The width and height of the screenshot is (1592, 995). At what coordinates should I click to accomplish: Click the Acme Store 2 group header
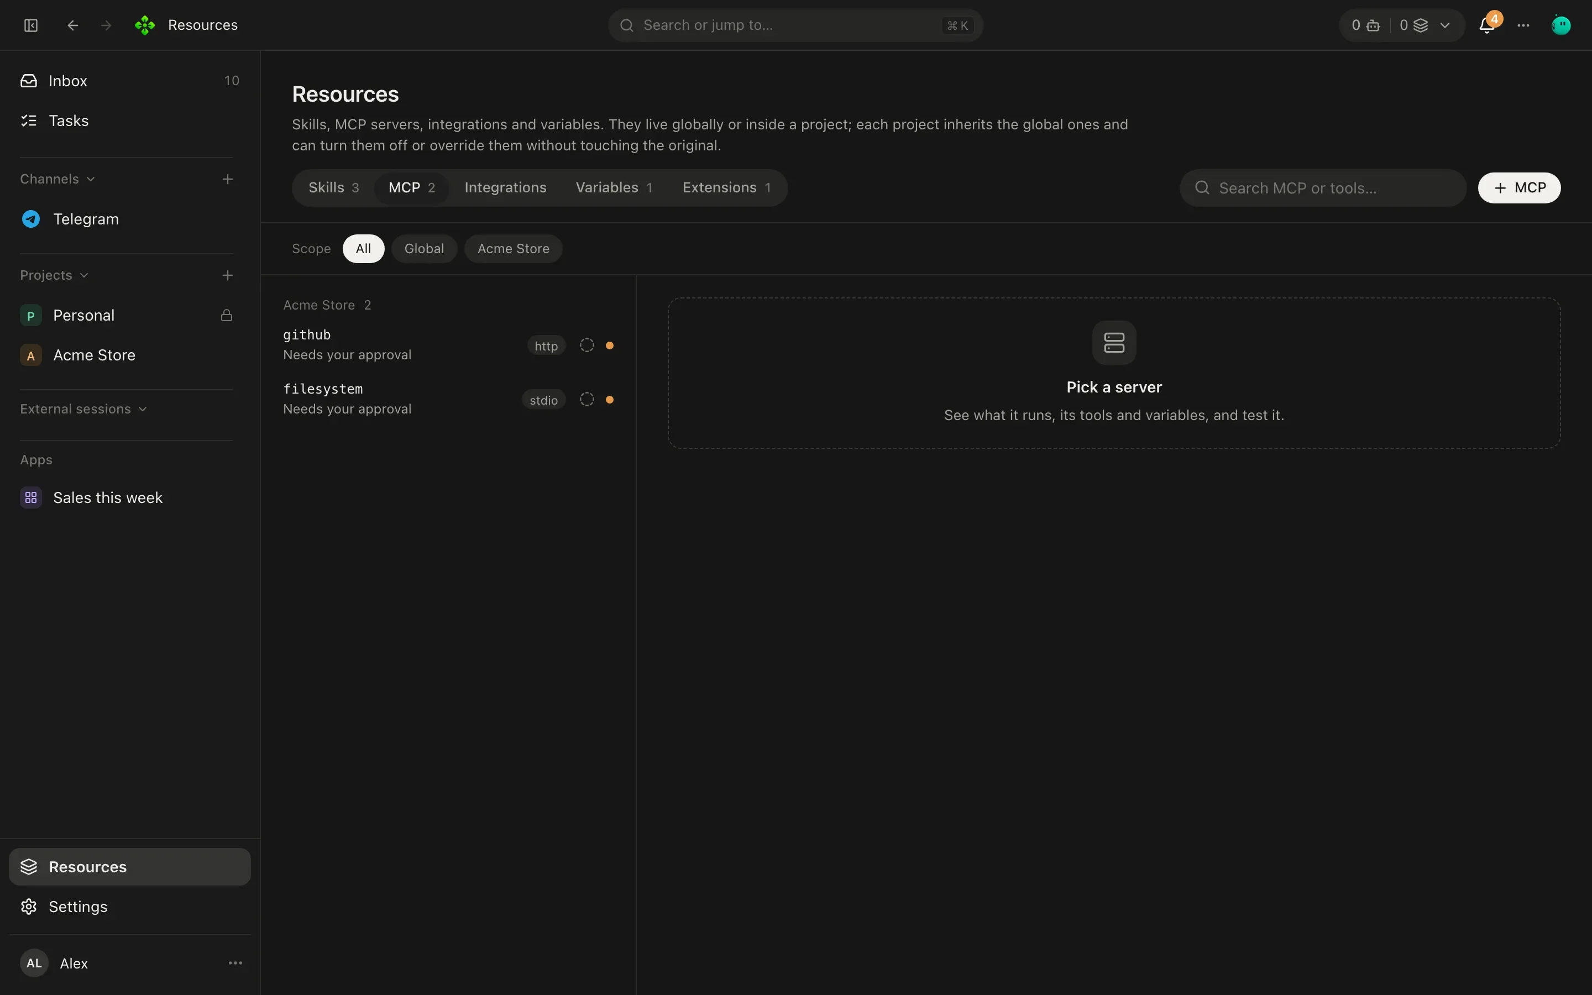[x=327, y=305]
